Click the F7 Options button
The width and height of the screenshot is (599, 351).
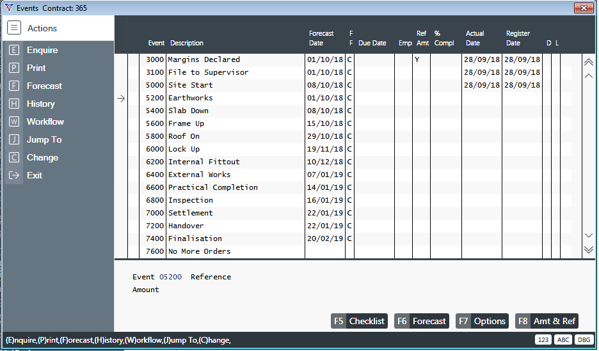click(x=482, y=321)
